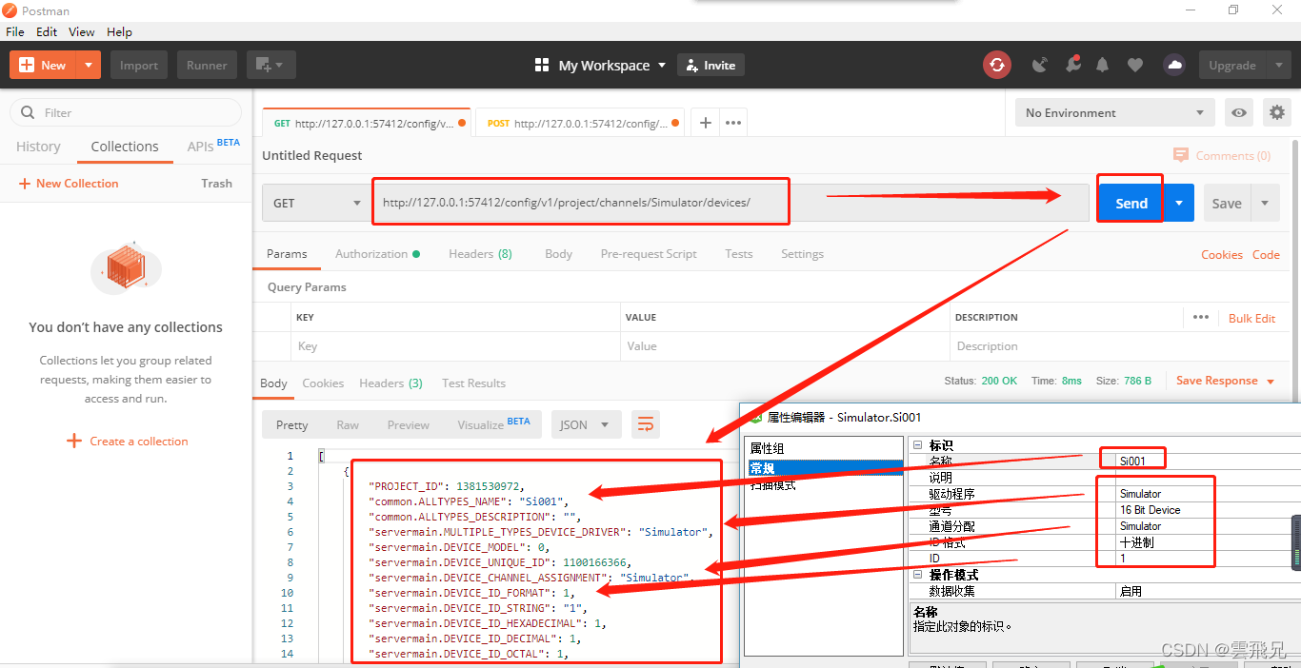Open the Tests tab
Image resolution: width=1301 pixels, height=668 pixels.
(x=738, y=254)
